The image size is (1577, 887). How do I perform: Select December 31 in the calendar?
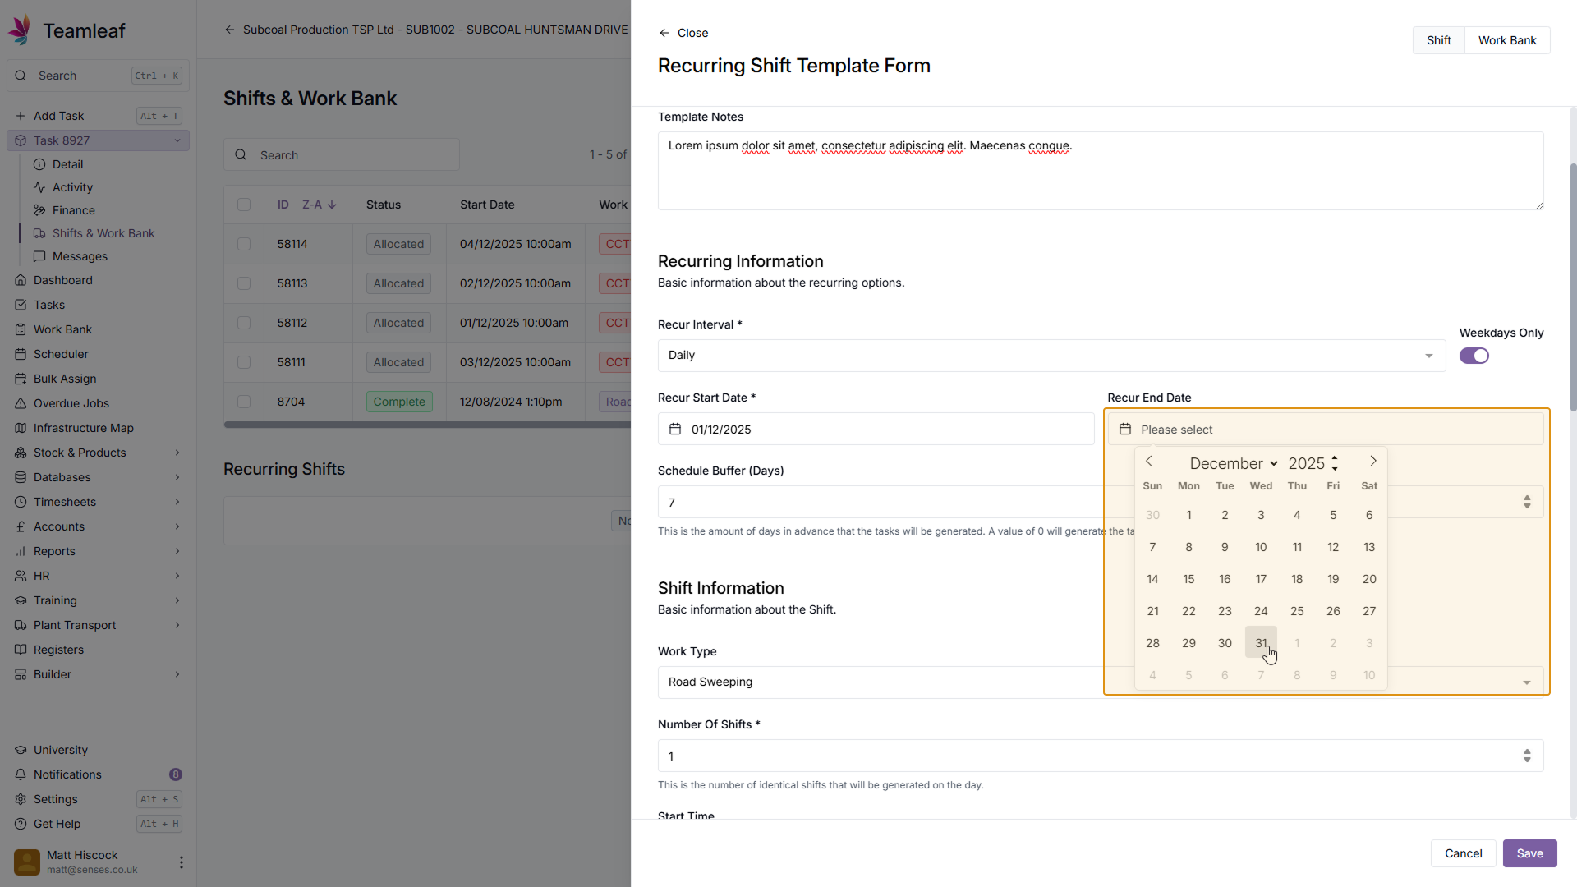[1260, 643]
